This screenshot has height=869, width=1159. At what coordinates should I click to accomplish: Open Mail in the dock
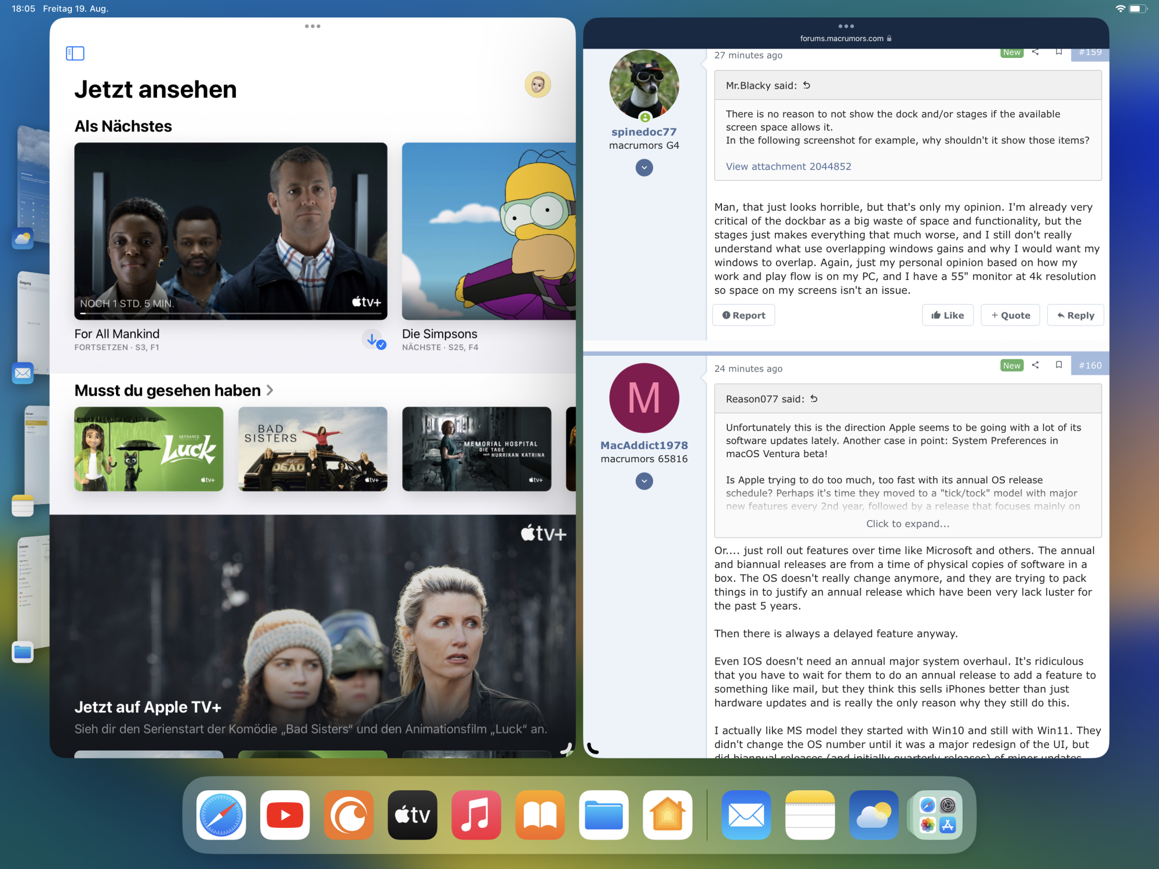[746, 815]
